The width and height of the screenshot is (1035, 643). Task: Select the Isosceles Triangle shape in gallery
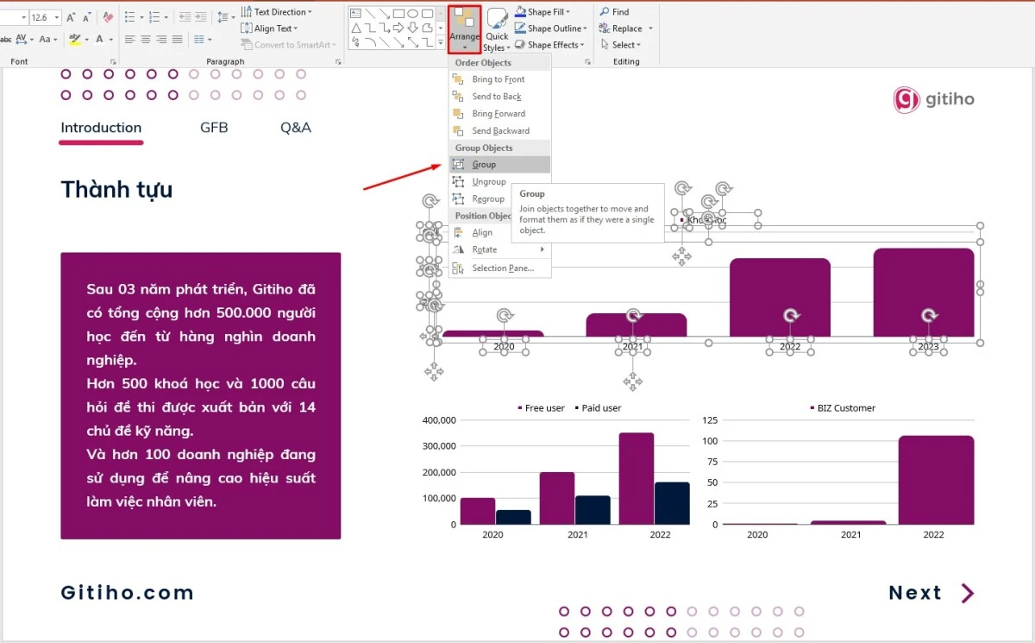tap(356, 28)
